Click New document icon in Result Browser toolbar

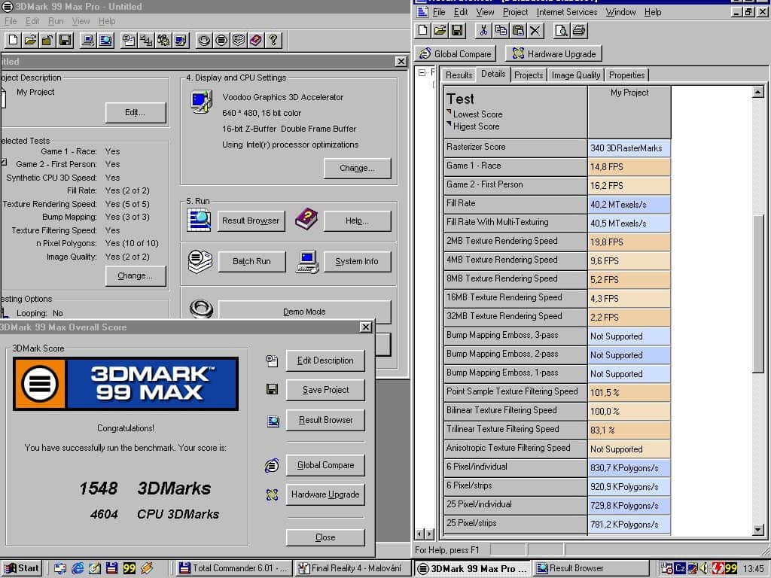[x=422, y=30]
